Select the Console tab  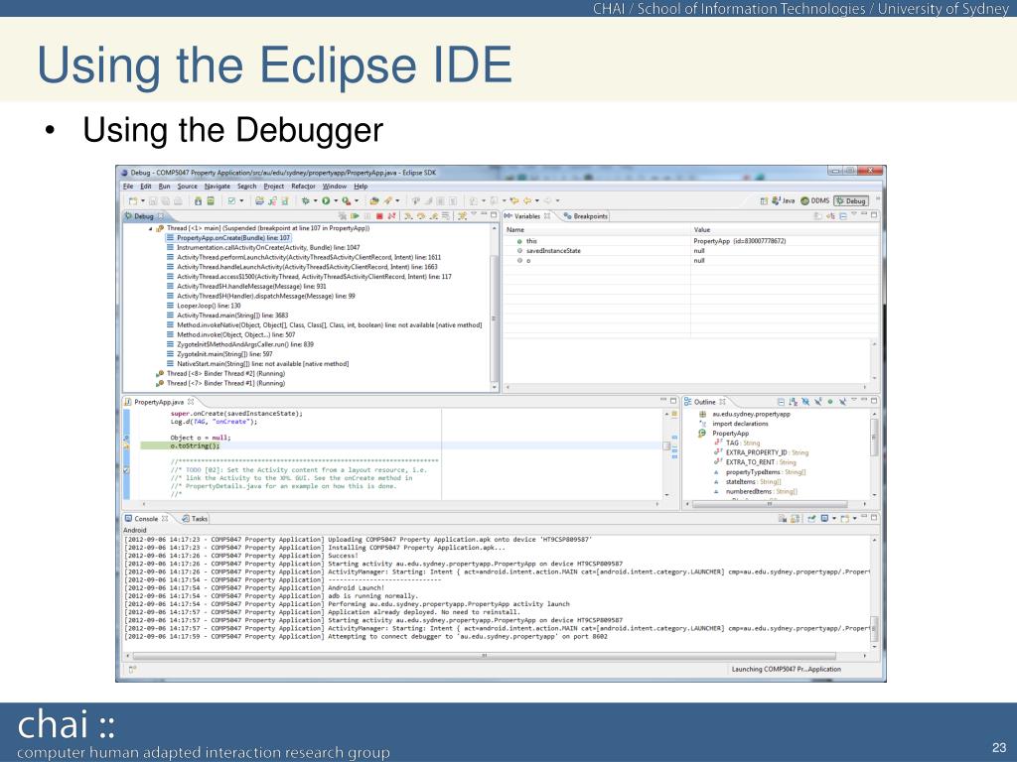(x=147, y=518)
